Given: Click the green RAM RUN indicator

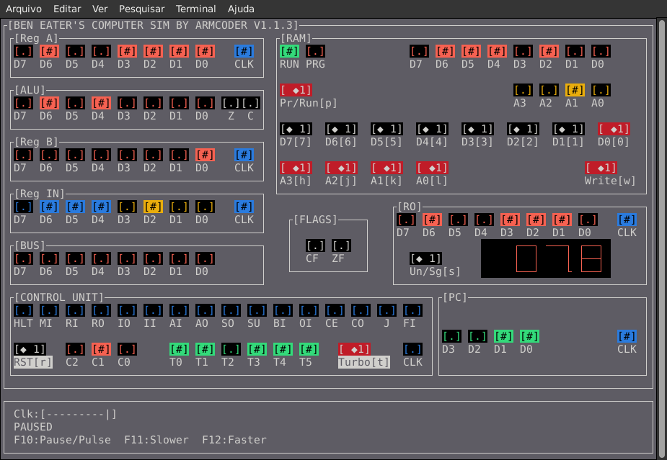Looking at the screenshot, I should (289, 51).
